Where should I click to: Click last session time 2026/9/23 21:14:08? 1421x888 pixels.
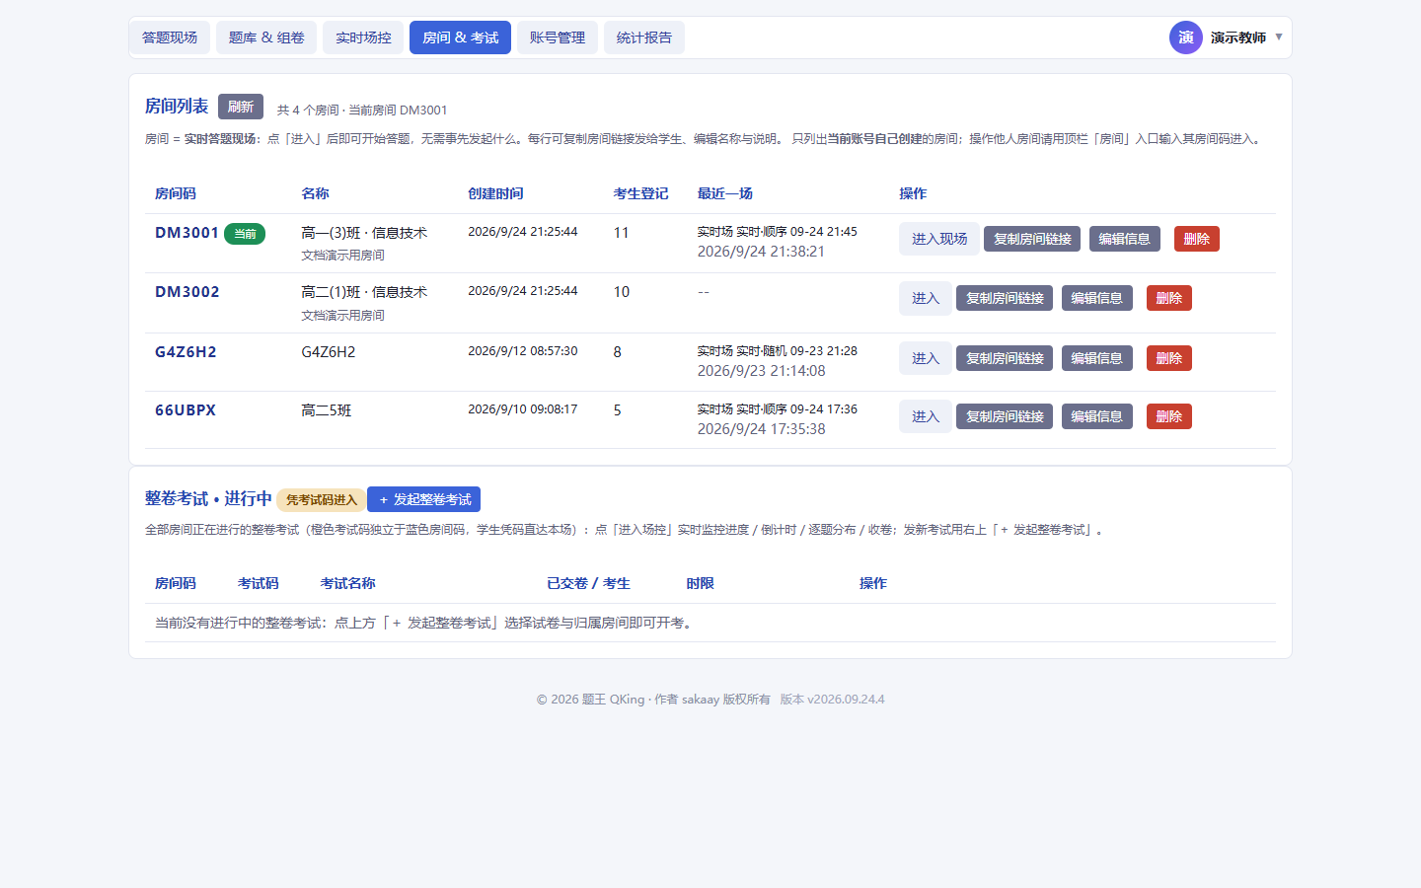762,371
